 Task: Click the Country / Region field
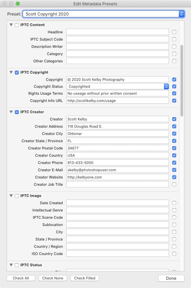(118, 246)
